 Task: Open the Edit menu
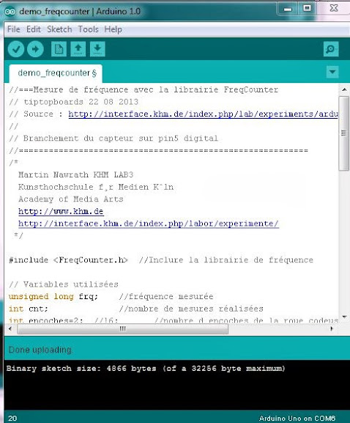click(x=34, y=29)
